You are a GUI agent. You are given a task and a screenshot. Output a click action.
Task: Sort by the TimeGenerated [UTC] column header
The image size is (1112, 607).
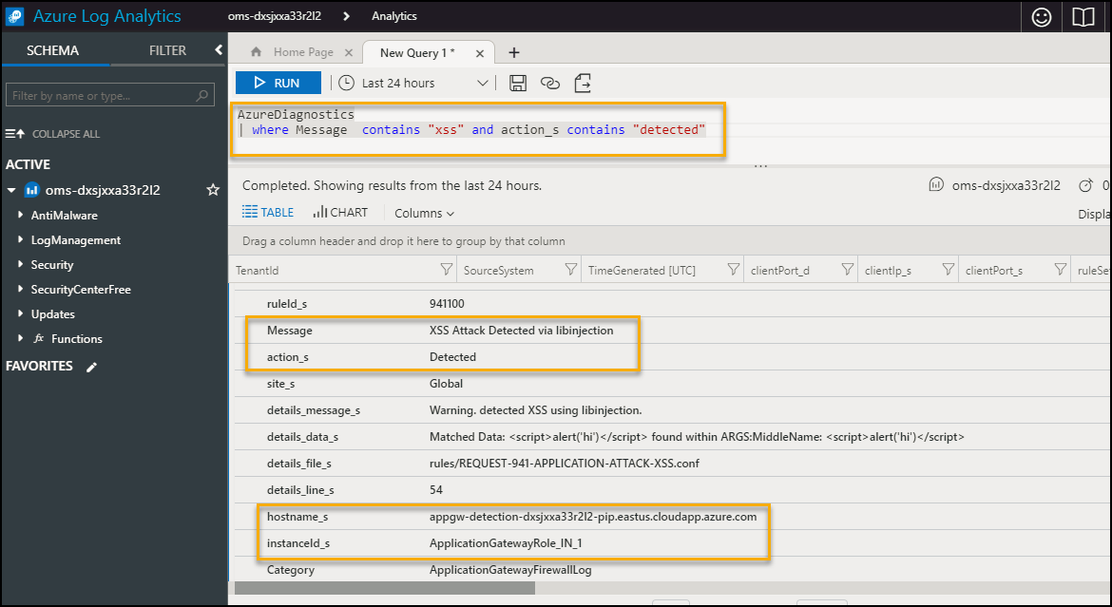coord(642,270)
